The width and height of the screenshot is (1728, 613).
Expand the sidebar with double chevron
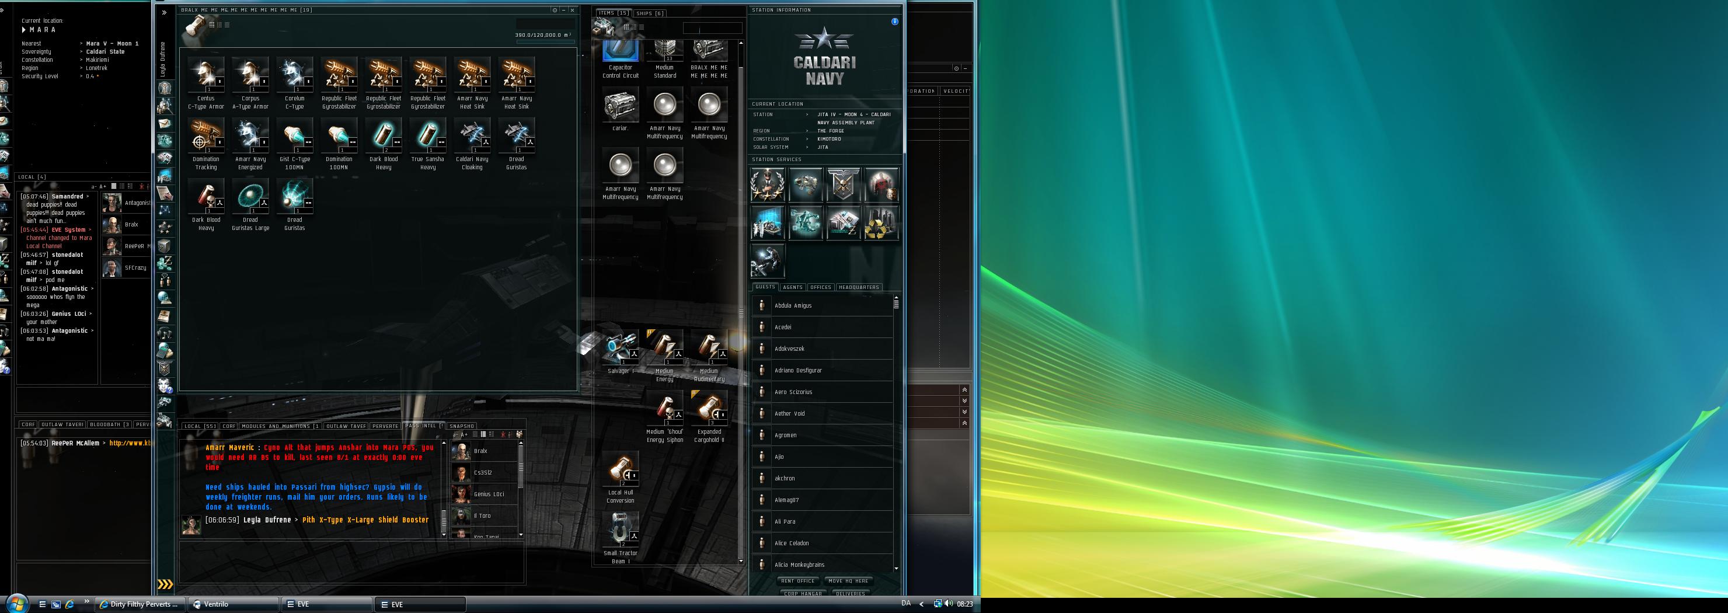pos(165,13)
